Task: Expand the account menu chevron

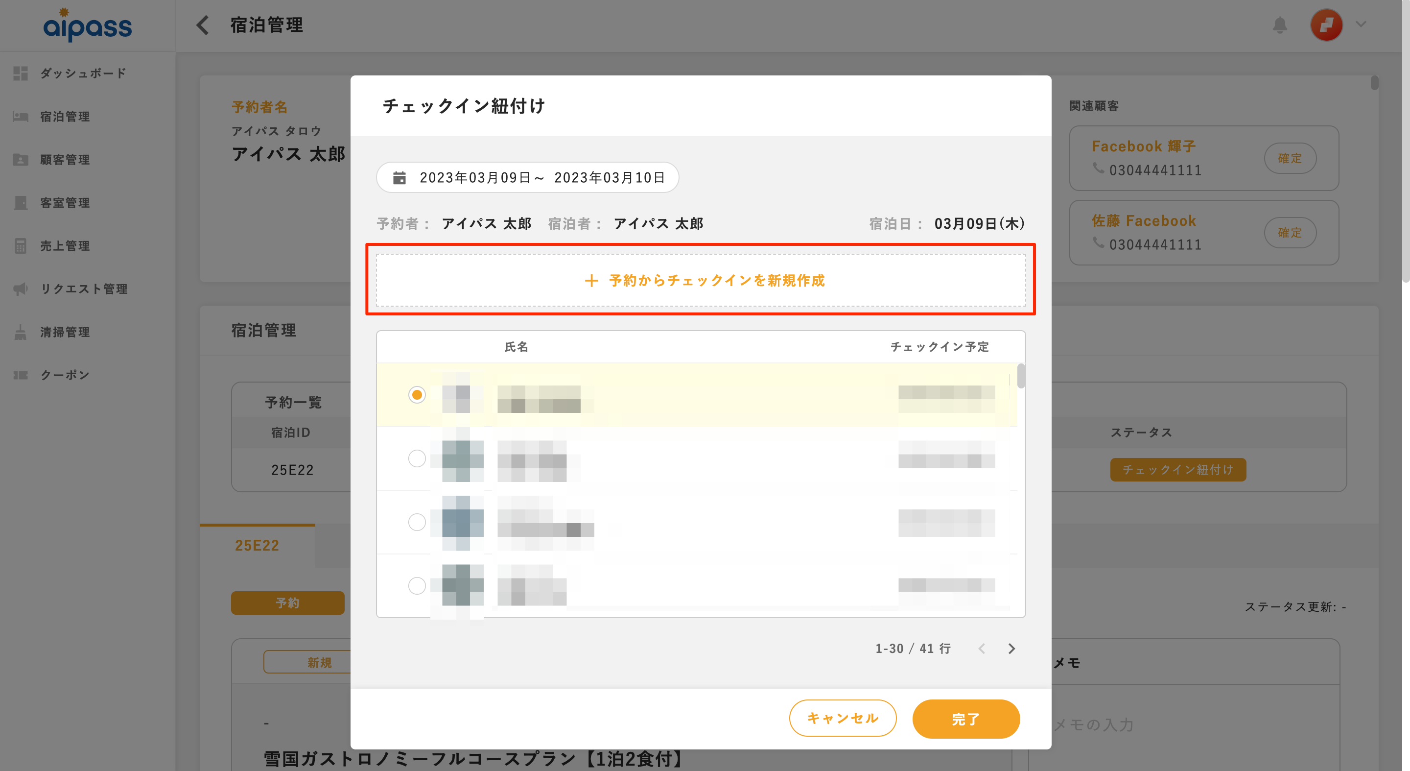Action: click(1361, 24)
